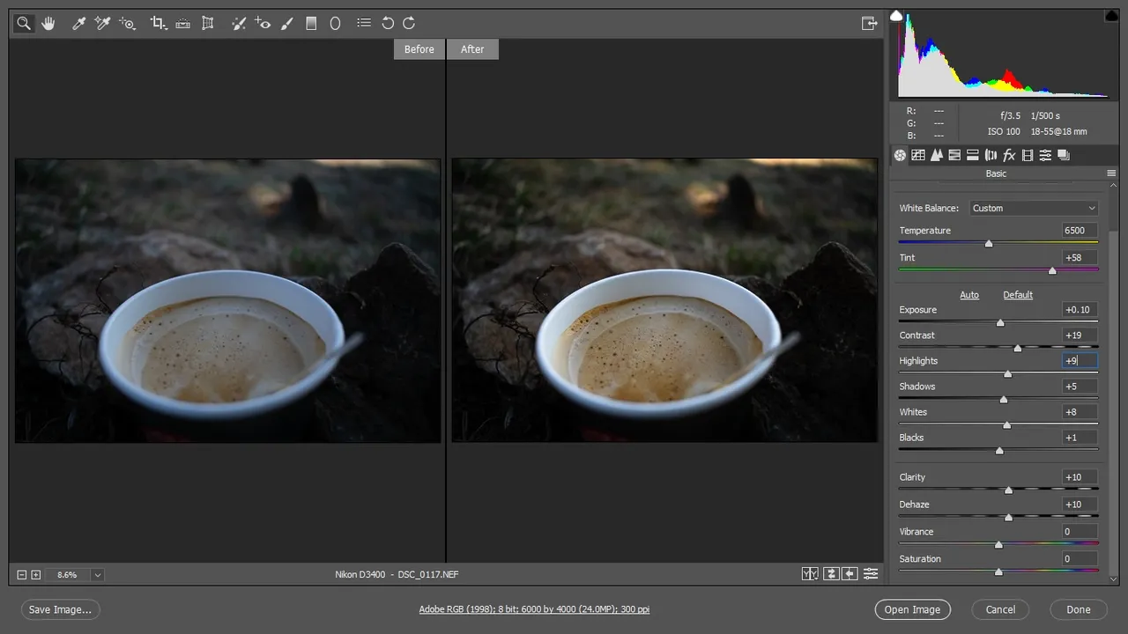This screenshot has width=1128, height=634.
Task: Open the Lens Corrections panel tab
Action: 991,155
